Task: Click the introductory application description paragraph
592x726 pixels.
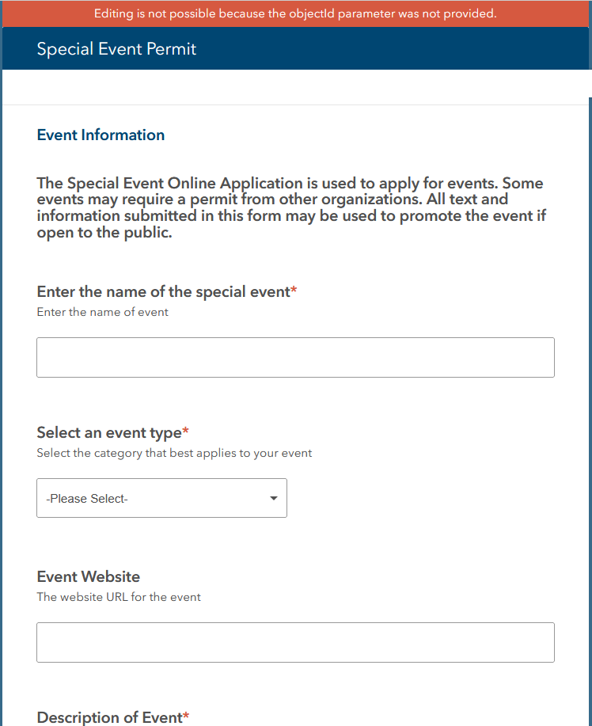Action: click(x=289, y=207)
